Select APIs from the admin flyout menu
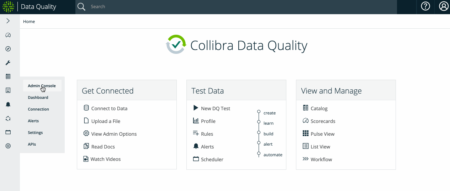 click(32, 144)
